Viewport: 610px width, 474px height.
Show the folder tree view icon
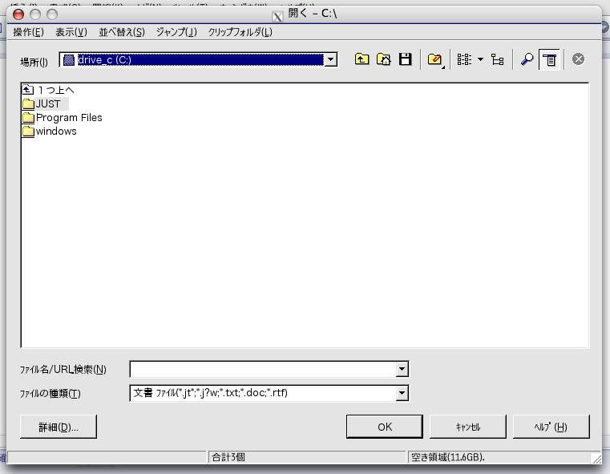tap(498, 59)
